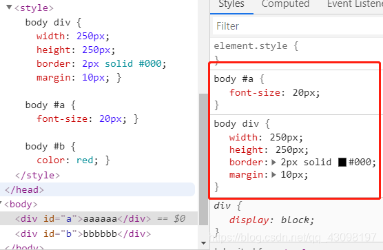
Task: Click the italic div user agent selector
Action: pyautogui.click(x=222, y=205)
